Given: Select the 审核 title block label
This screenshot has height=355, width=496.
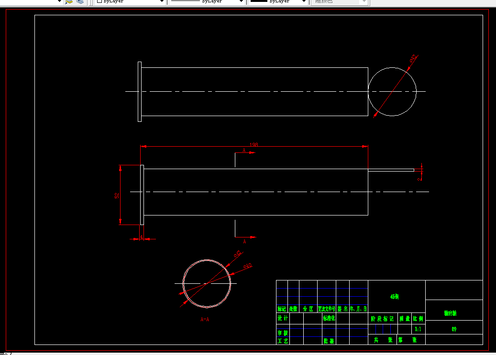Looking at the screenshot, I should [283, 333].
